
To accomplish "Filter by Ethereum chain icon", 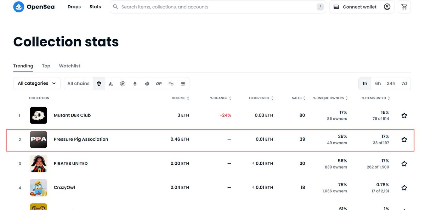I will 135,84.
